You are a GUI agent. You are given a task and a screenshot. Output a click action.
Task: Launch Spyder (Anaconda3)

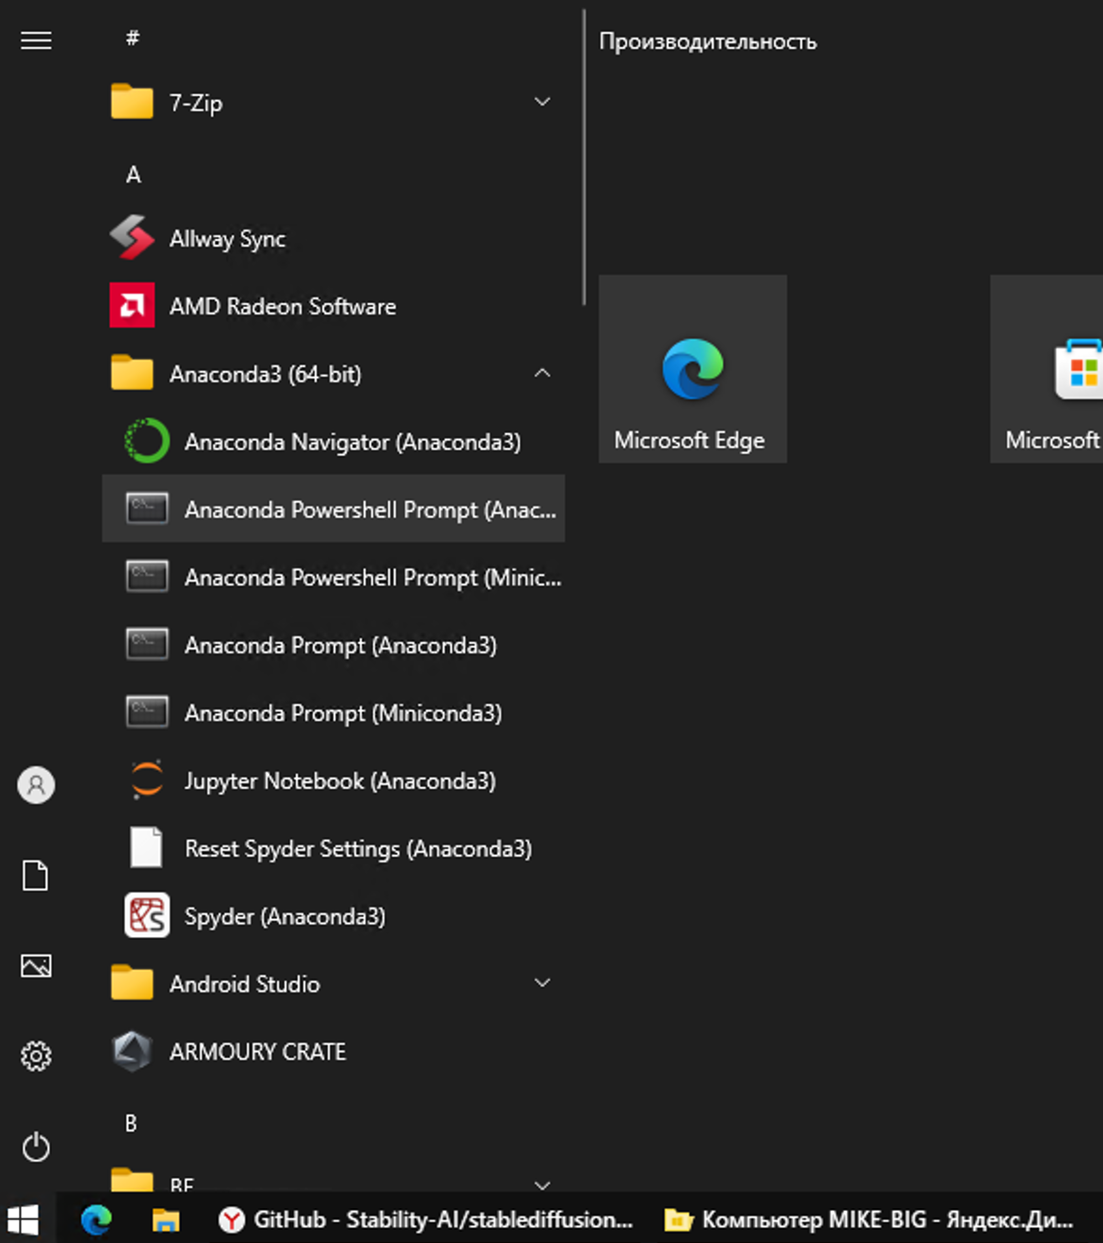tap(284, 916)
